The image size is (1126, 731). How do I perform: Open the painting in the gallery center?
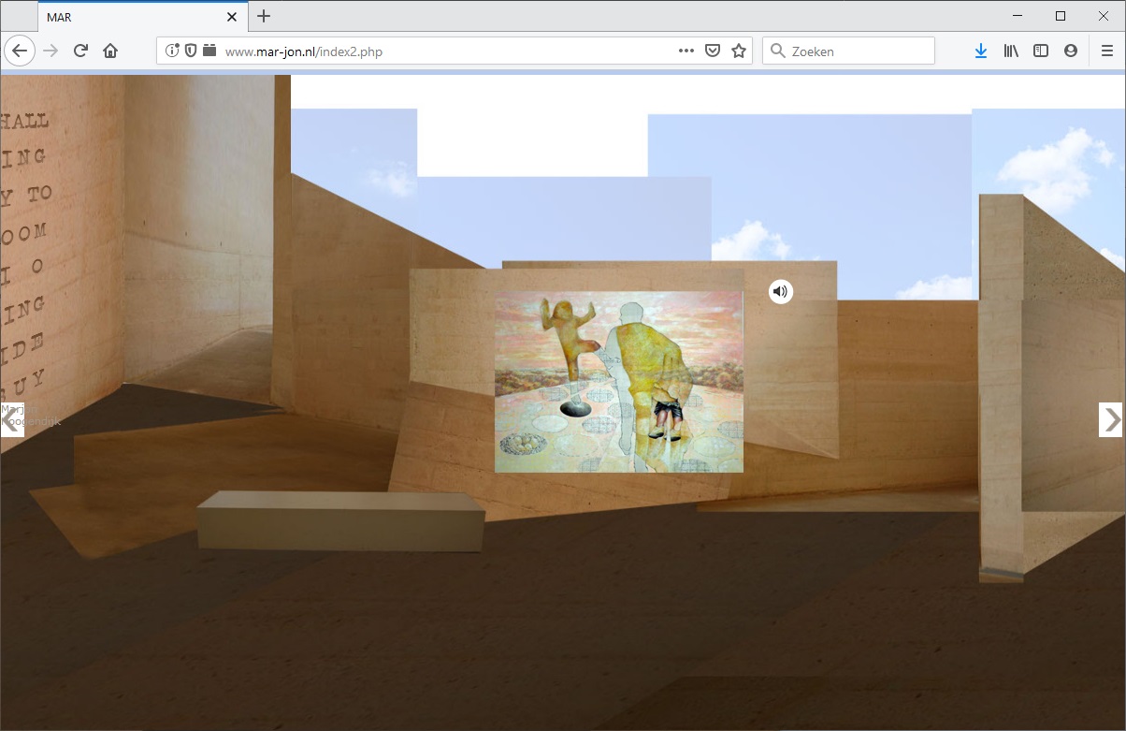click(x=618, y=381)
